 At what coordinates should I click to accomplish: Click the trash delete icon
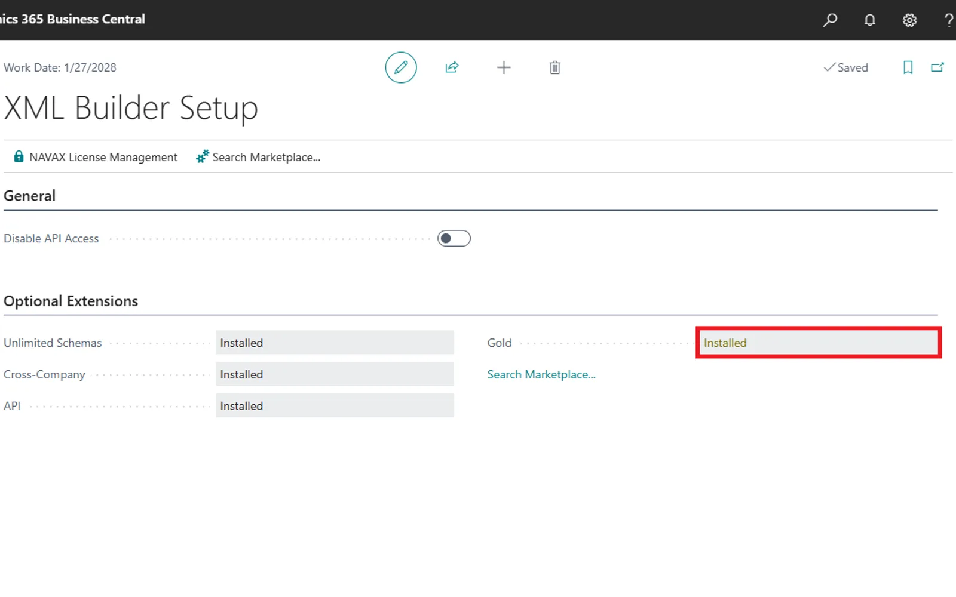(x=555, y=67)
